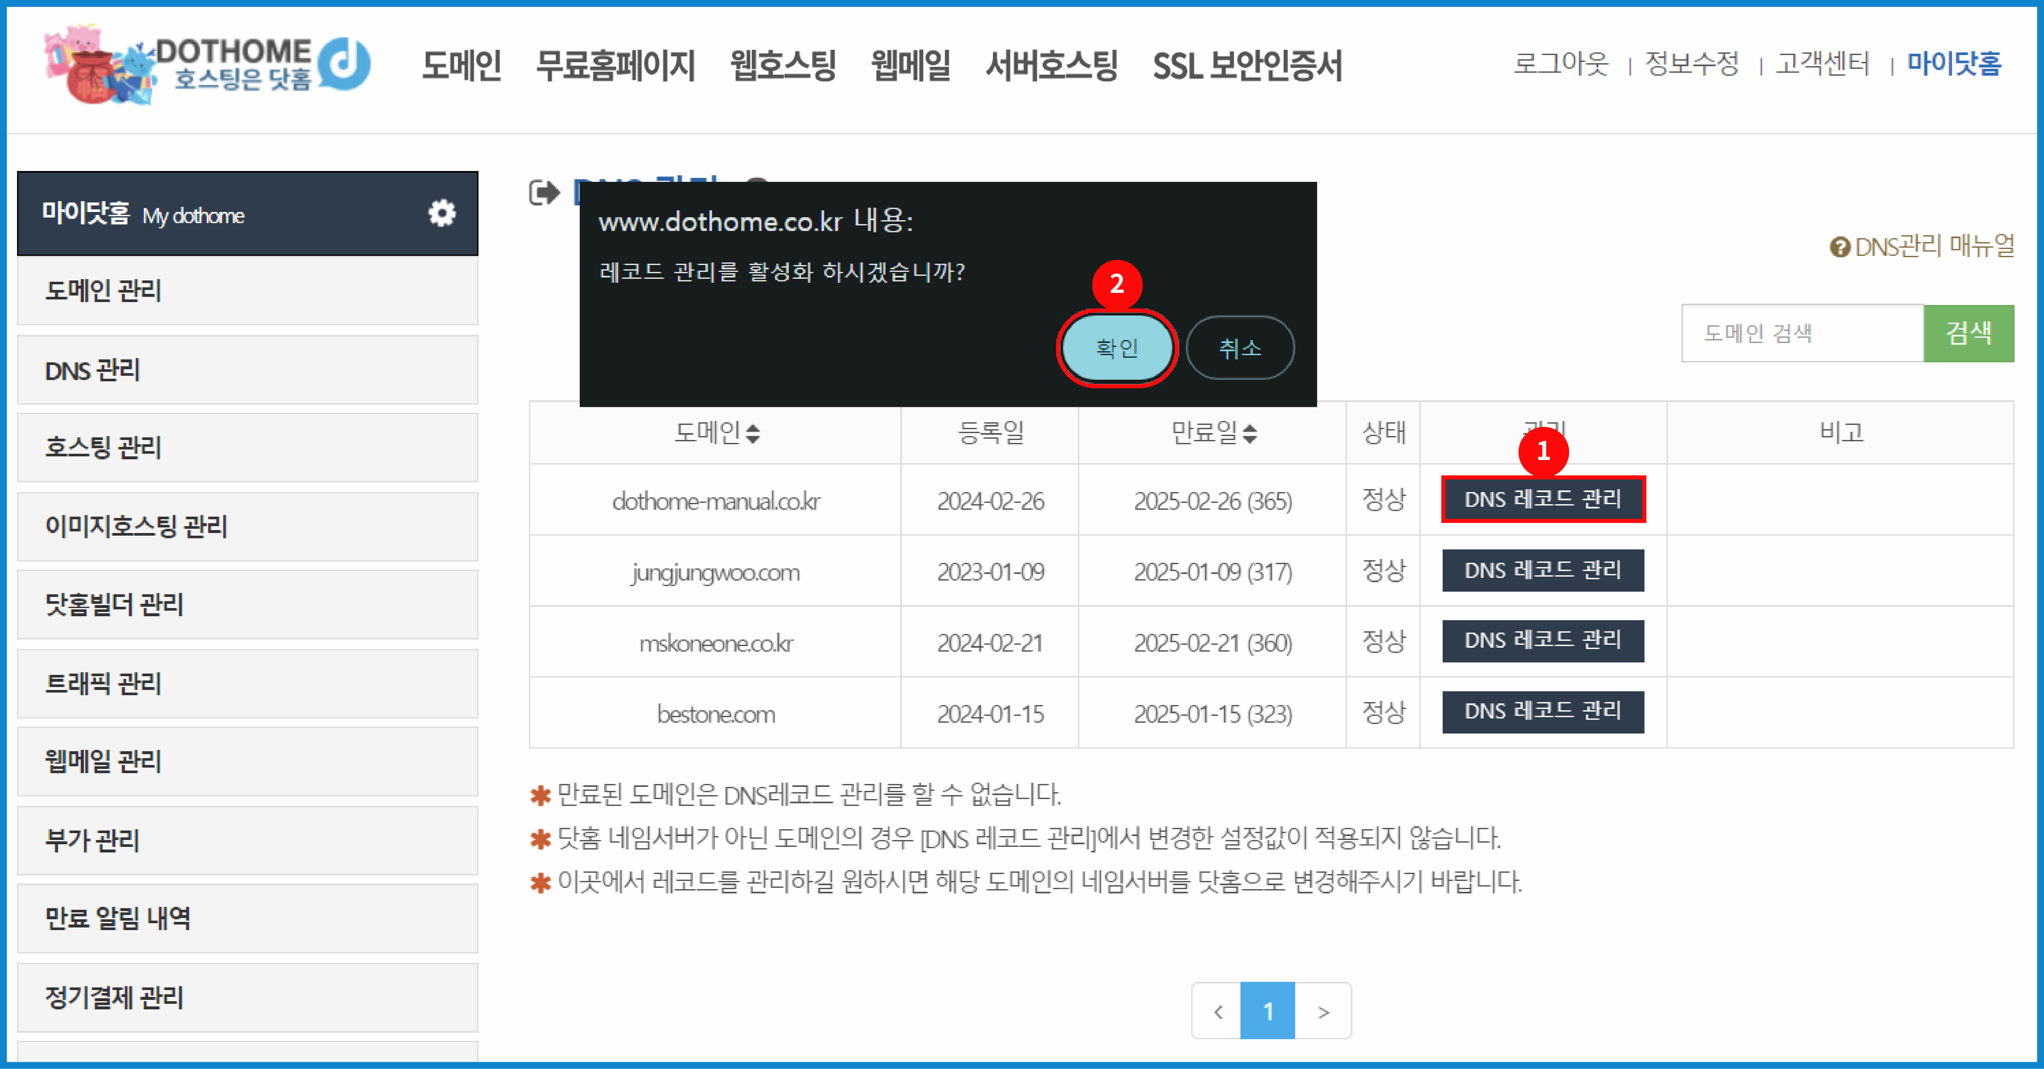Sort by 만료일 column arrows
2044x1069 pixels.
1250,433
